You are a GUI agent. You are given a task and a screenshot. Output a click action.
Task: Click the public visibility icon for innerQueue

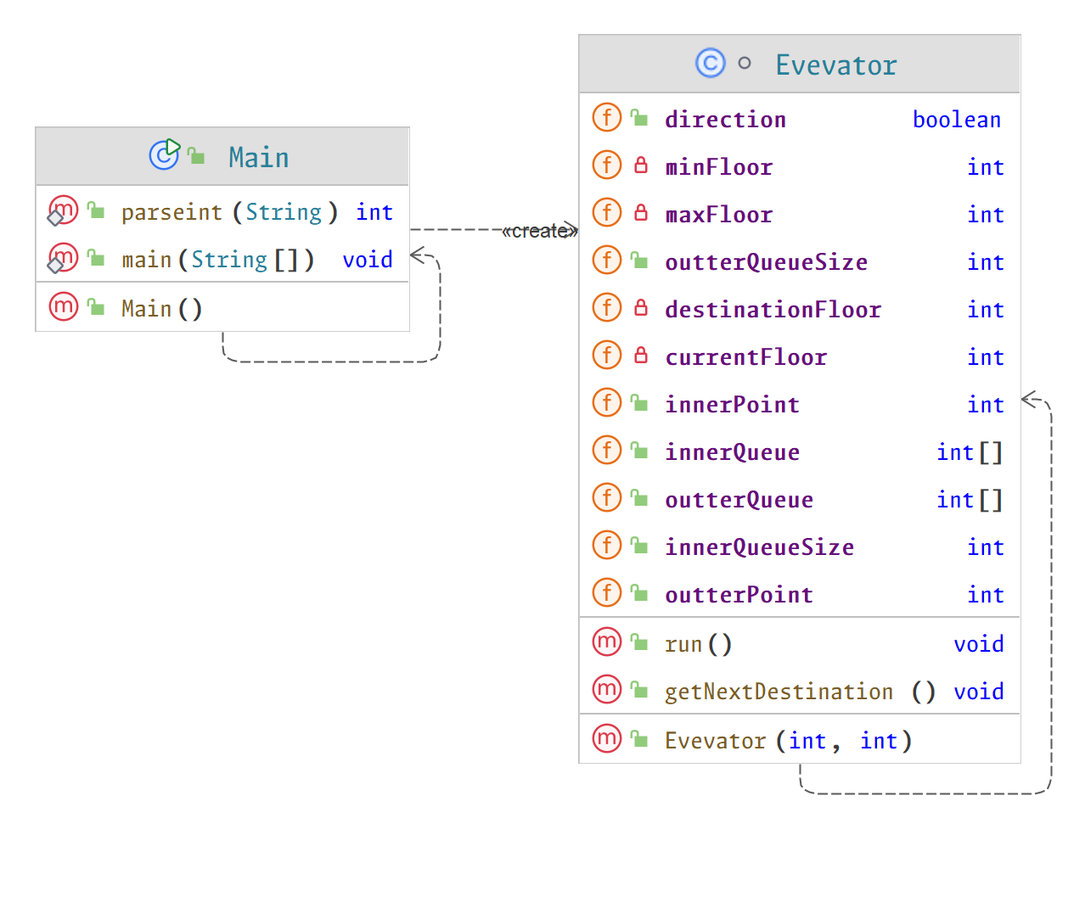[x=639, y=450]
